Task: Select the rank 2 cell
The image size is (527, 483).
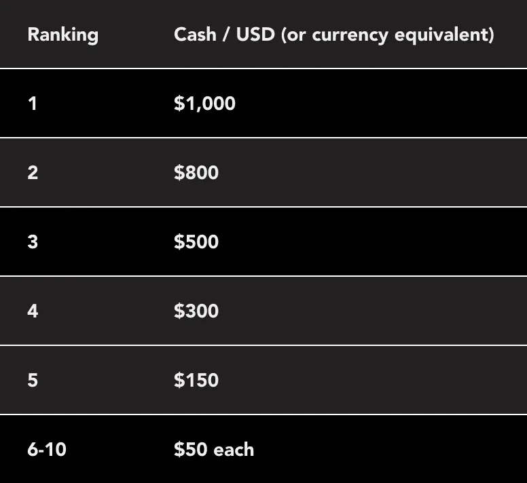Action: pos(33,173)
